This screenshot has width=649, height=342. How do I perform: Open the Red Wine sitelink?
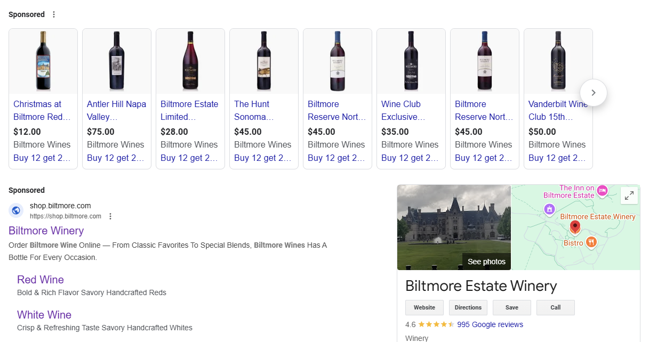tap(41, 280)
